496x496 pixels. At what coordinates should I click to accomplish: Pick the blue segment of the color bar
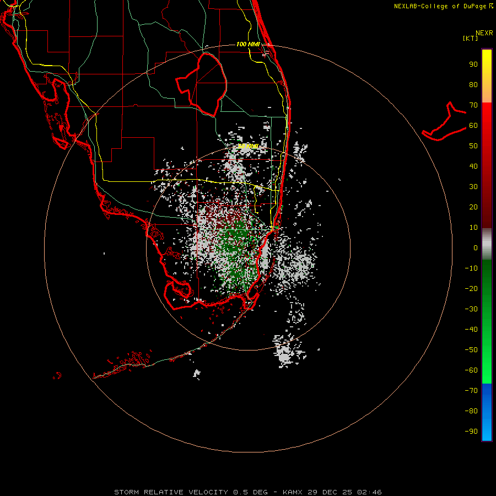pos(487,412)
